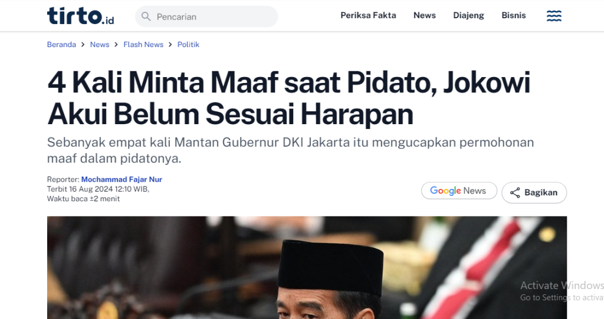Click chevron before Politik breadcrumb
This screenshot has height=319, width=604.
(x=170, y=45)
